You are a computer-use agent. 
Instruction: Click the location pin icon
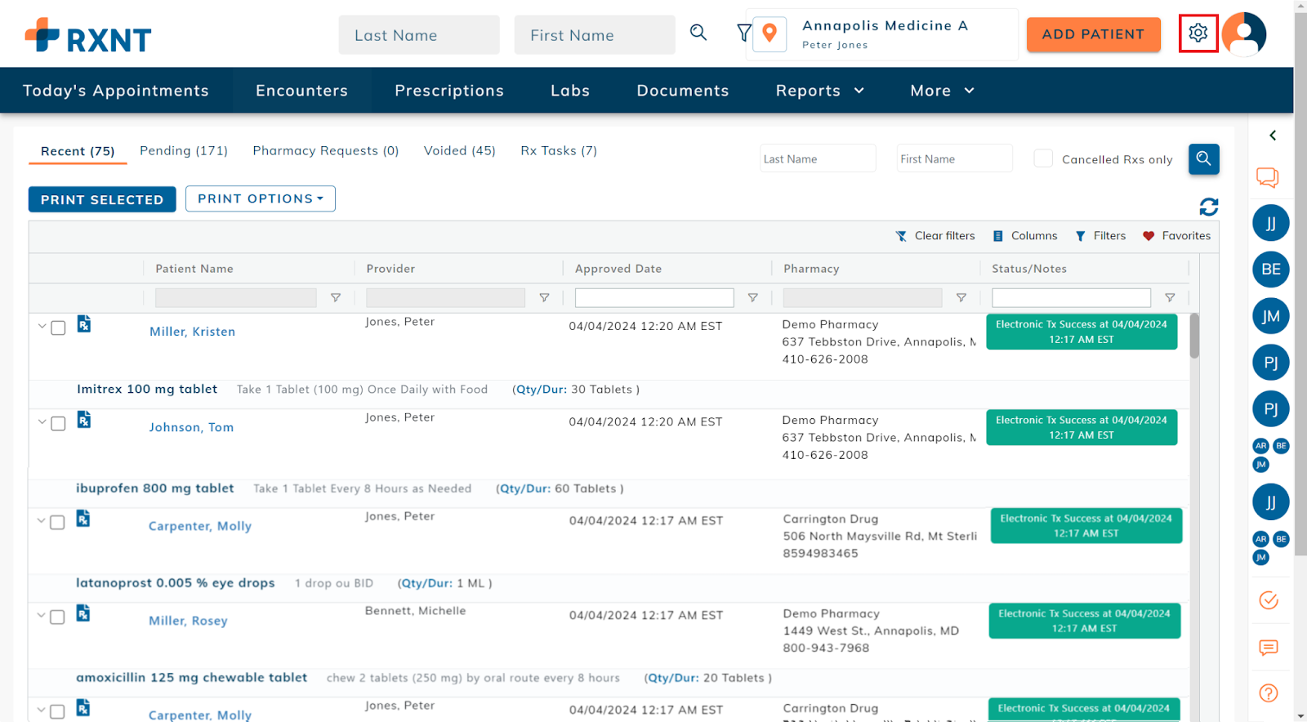(769, 33)
